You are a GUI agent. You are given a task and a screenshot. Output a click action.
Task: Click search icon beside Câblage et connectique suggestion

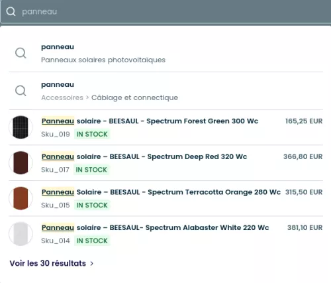pyautogui.click(x=21, y=91)
